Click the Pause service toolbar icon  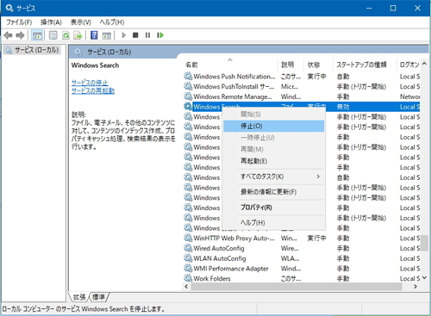pyautogui.click(x=147, y=35)
